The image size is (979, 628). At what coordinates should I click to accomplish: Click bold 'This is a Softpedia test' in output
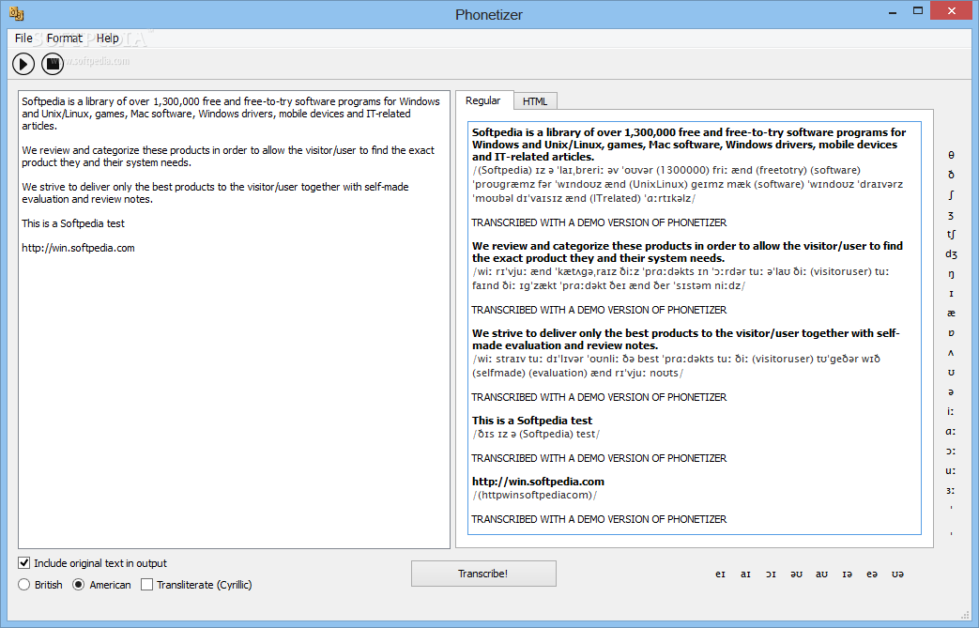[x=532, y=421]
